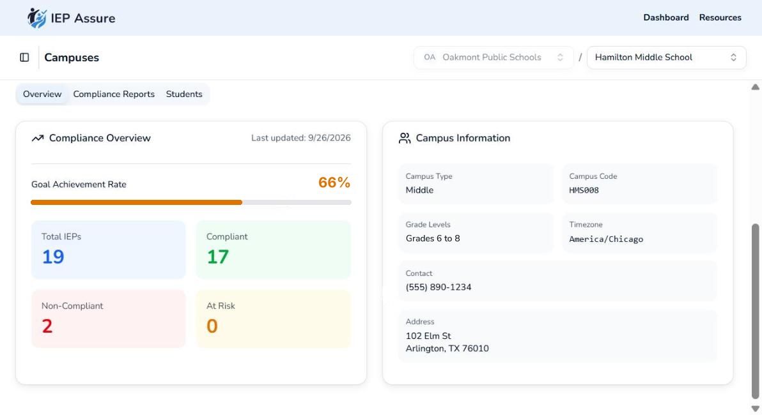Click the Goal Achievement Rate progress bar
The image size is (762, 415).
pos(191,202)
